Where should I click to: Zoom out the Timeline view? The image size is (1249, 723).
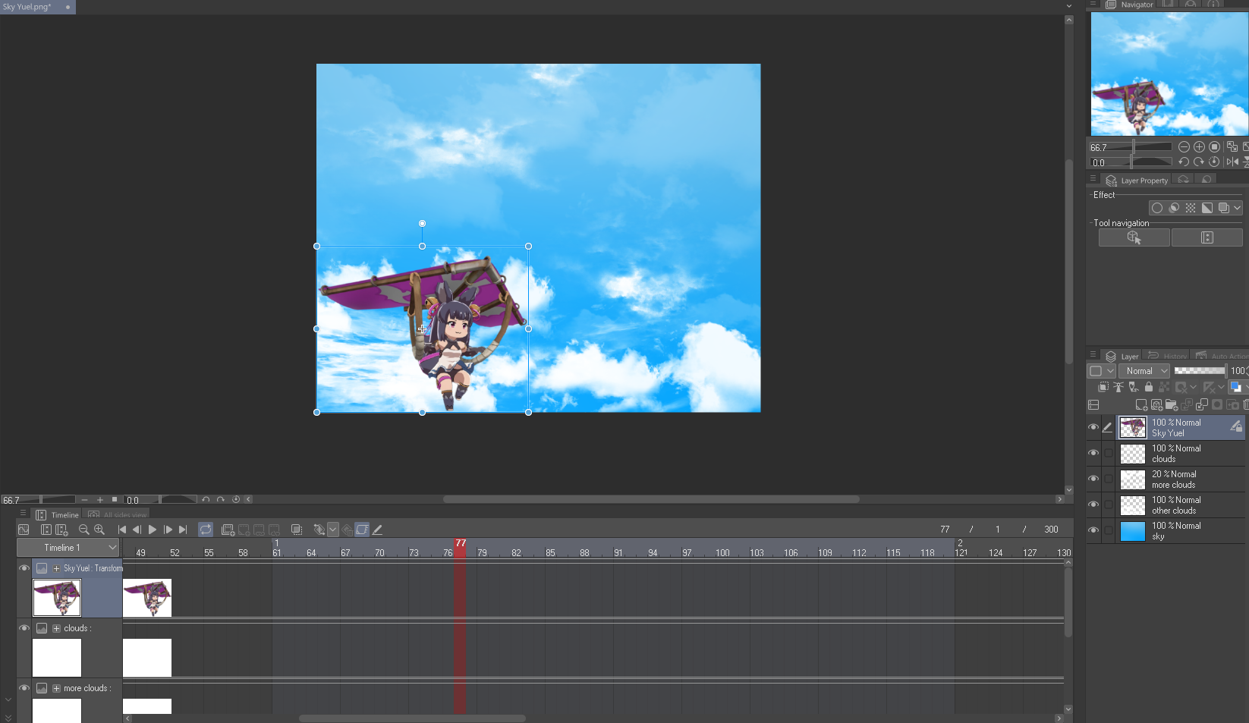(84, 530)
